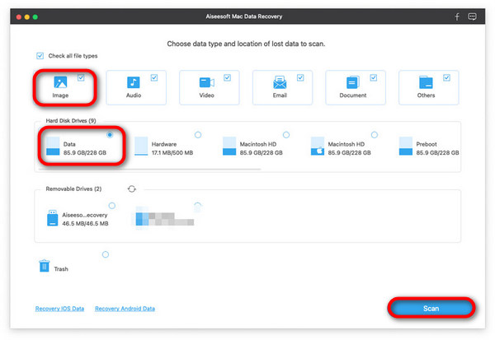Click the blurred second removable drive
Screen dimensions: 495x340
tap(165, 218)
